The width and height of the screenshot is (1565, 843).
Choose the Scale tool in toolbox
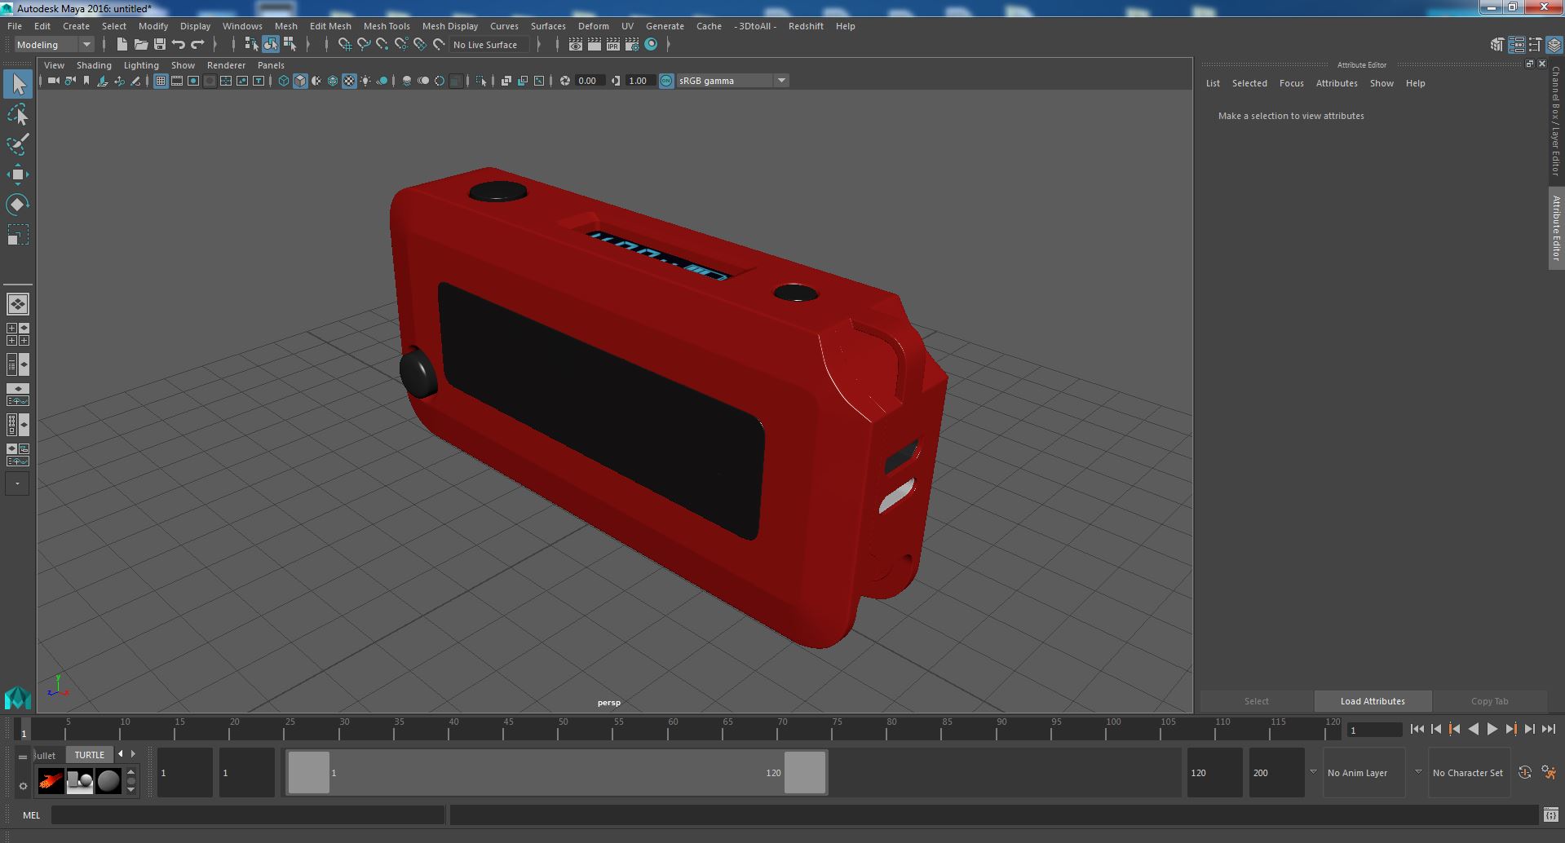pyautogui.click(x=18, y=235)
